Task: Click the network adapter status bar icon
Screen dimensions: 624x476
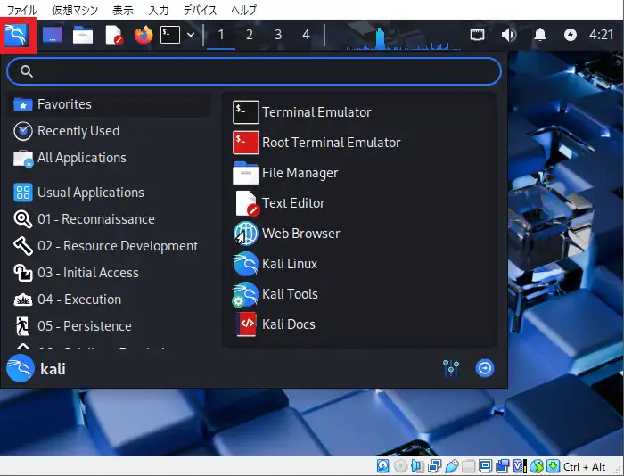Action: [434, 466]
